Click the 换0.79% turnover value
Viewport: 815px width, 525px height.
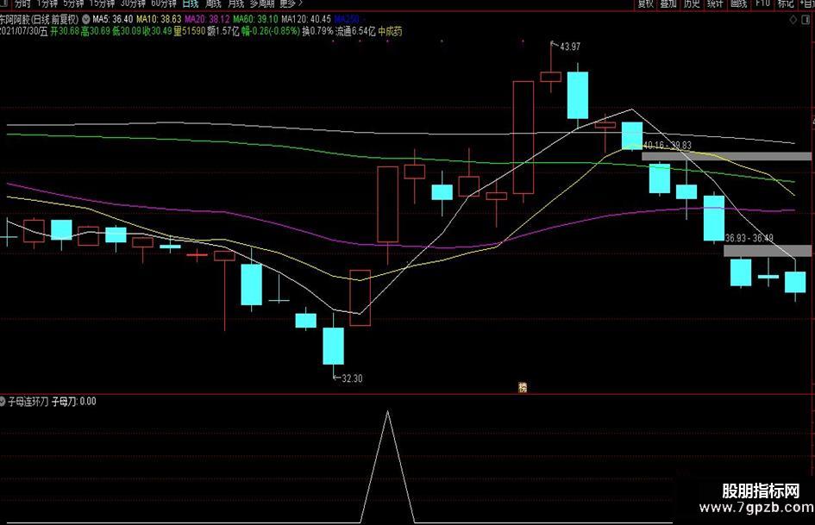[x=317, y=31]
